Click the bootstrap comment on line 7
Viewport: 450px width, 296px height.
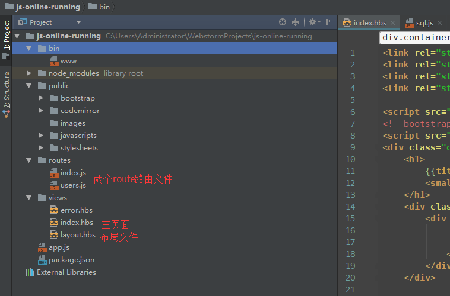pyautogui.click(x=416, y=124)
